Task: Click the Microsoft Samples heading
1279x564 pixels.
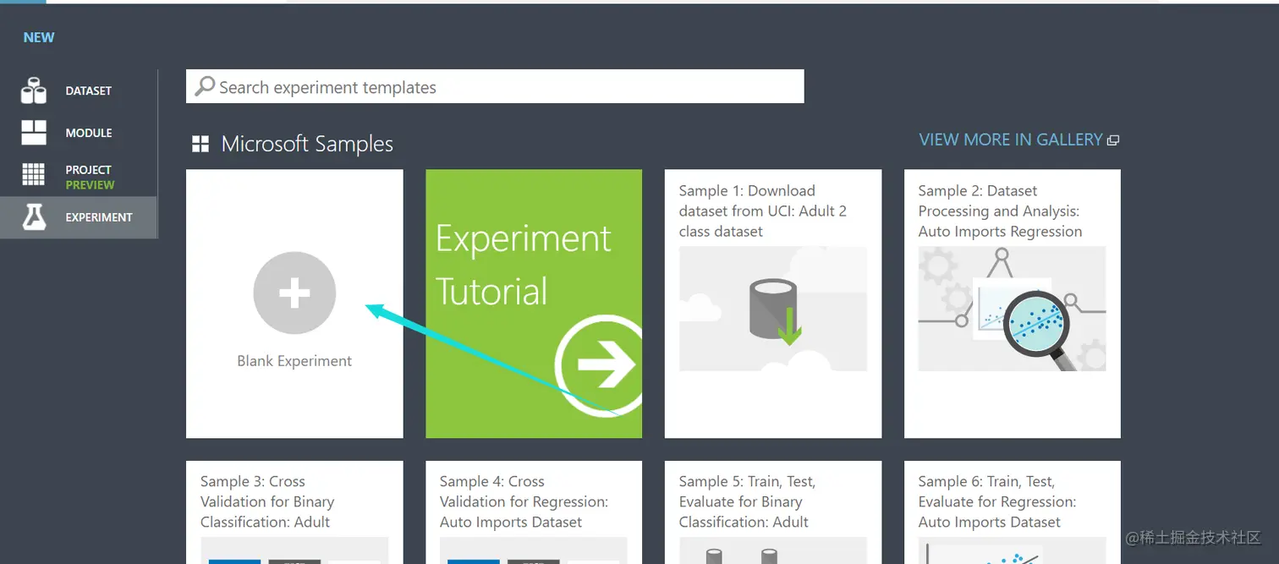Action: (307, 144)
